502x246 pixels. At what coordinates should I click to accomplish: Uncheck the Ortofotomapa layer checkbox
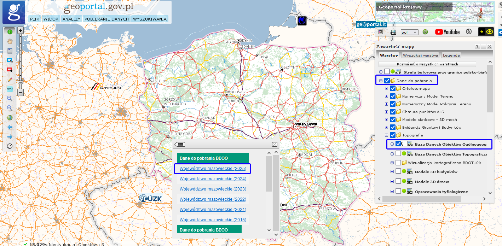point(392,88)
